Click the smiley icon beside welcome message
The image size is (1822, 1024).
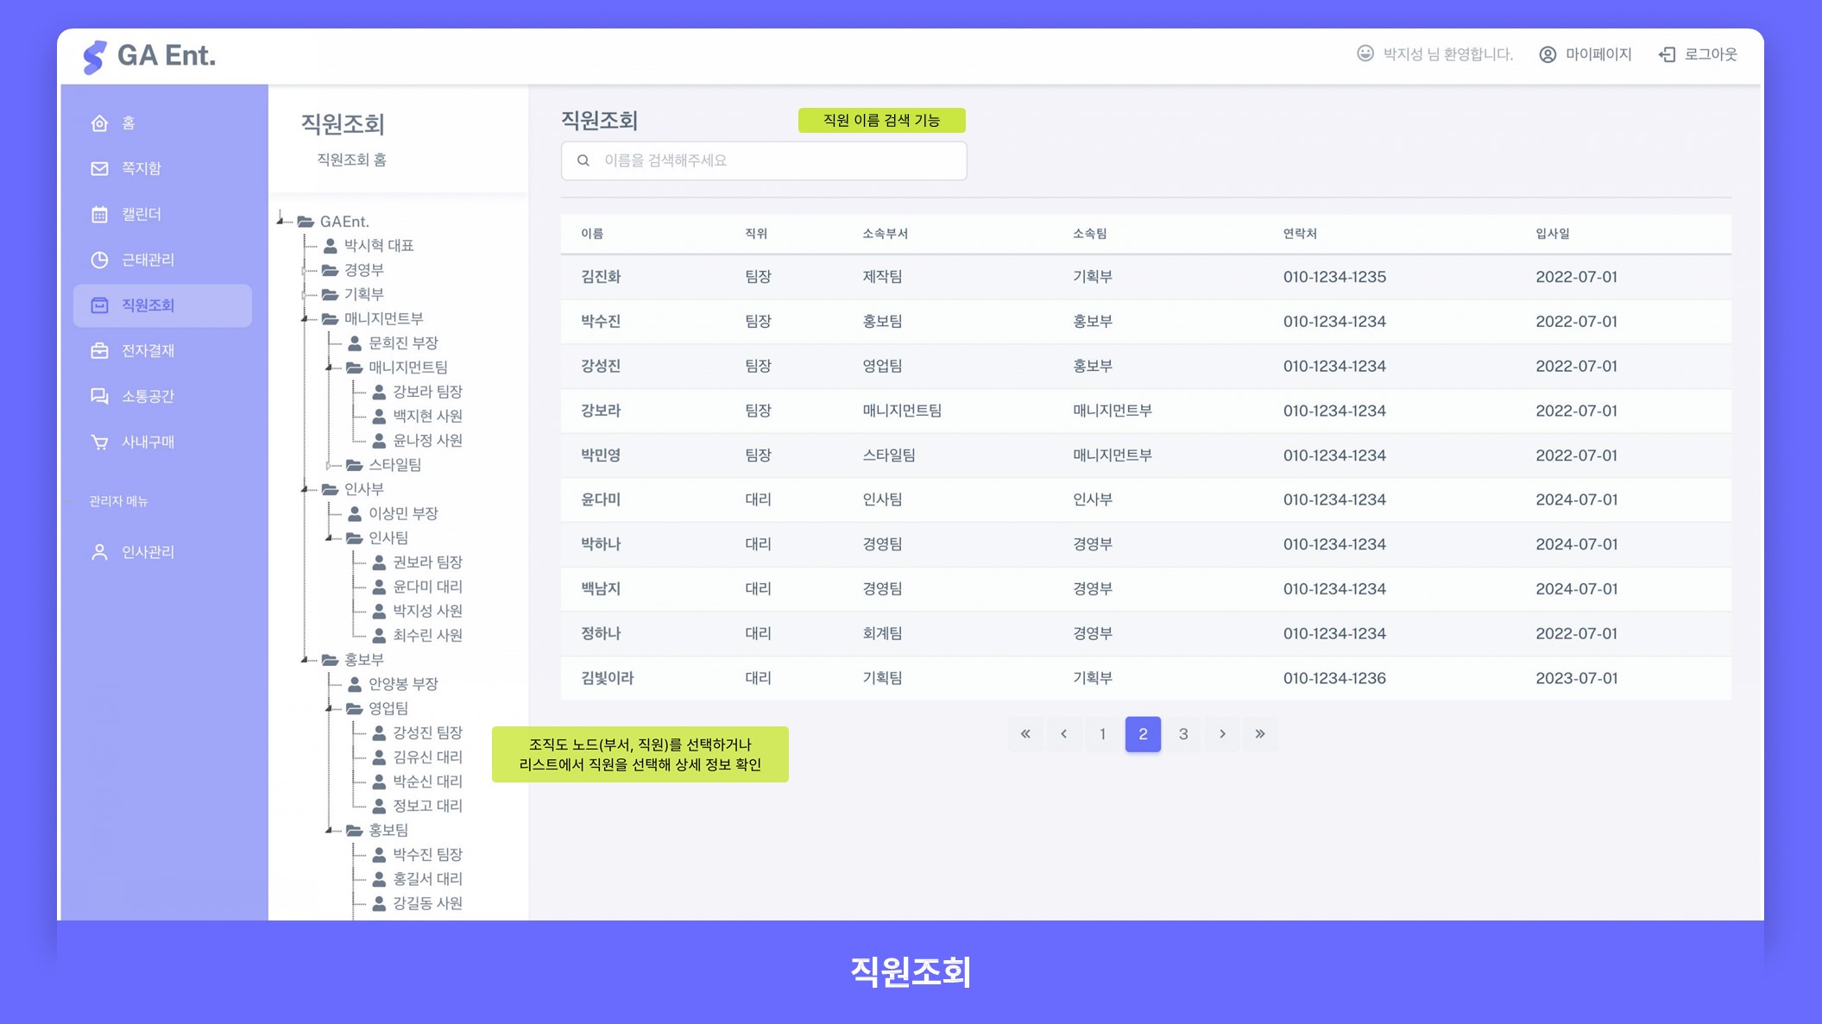(1365, 53)
